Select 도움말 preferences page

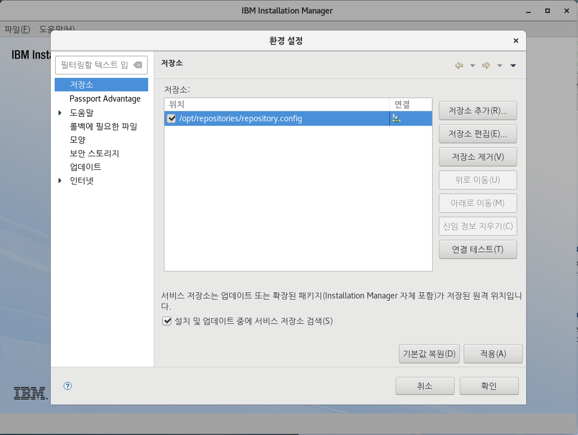82,113
